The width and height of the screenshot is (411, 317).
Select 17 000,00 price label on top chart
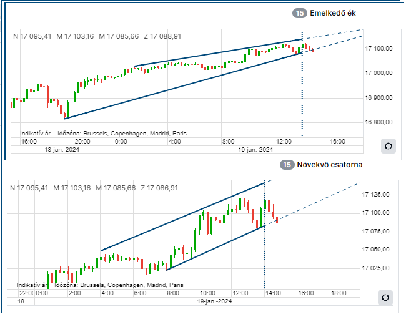click(x=379, y=73)
